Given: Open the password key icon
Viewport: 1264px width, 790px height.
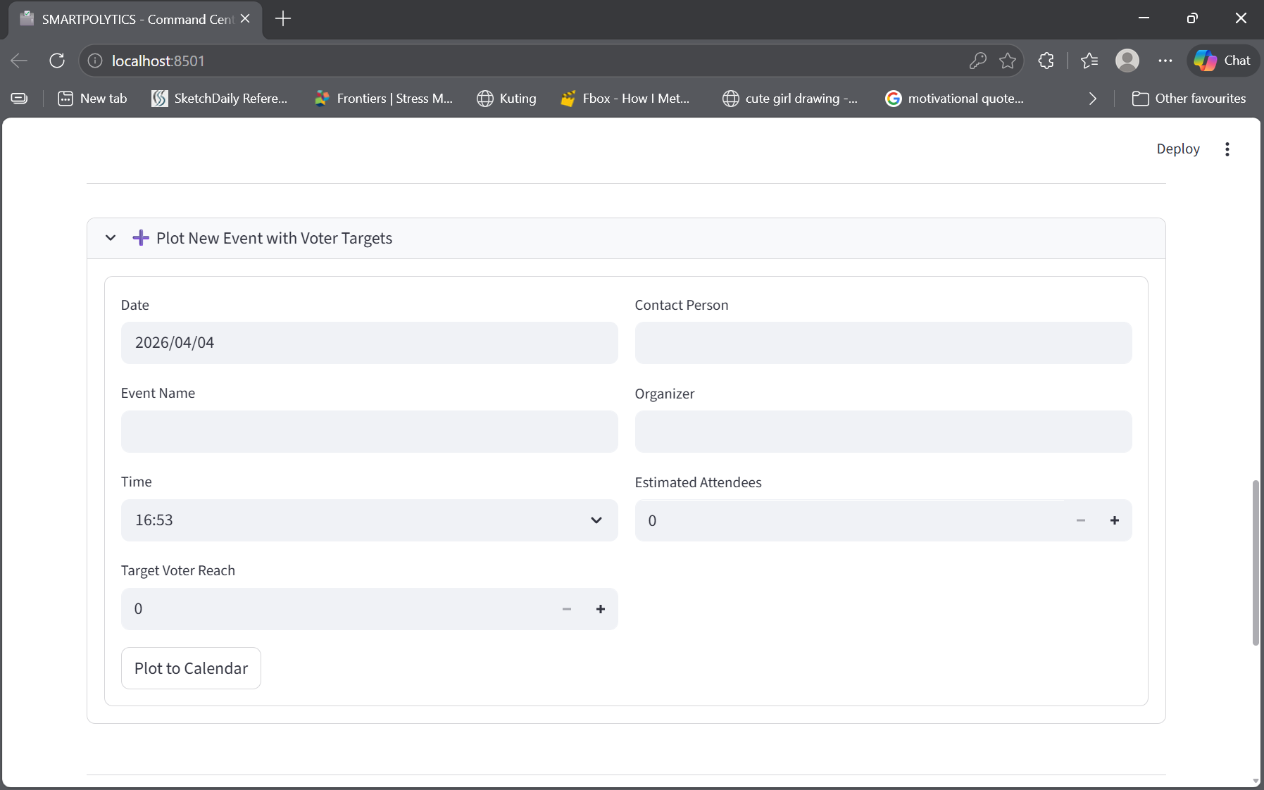Looking at the screenshot, I should coord(977,61).
